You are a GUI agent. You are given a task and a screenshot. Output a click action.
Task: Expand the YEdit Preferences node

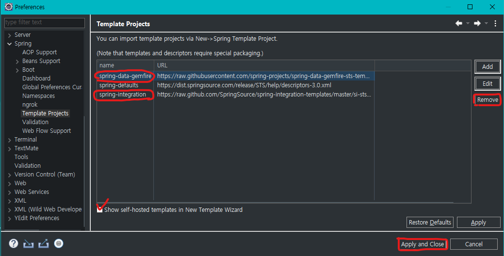(x=9, y=218)
